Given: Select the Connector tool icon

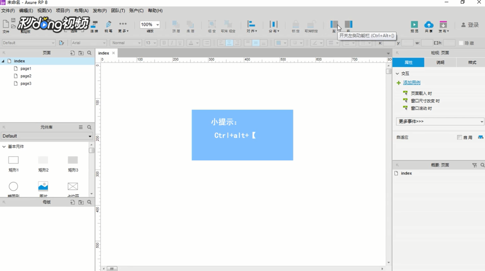Looking at the screenshot, I should [95, 24].
